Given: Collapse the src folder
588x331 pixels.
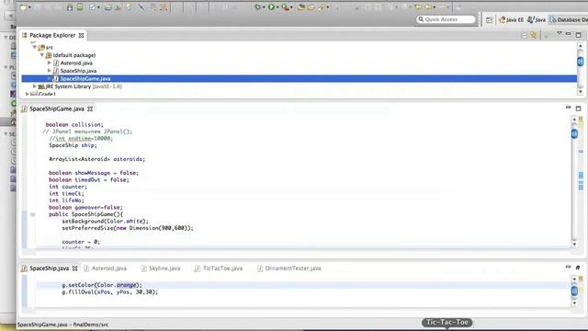Looking at the screenshot, I should [35, 47].
